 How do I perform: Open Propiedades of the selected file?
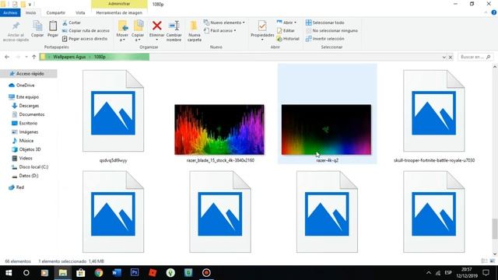[x=262, y=30]
